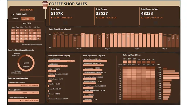The width and height of the screenshot is (187, 105).
Task: Select the Coffee $60.36K category bar
Action: click(x=61, y=61)
